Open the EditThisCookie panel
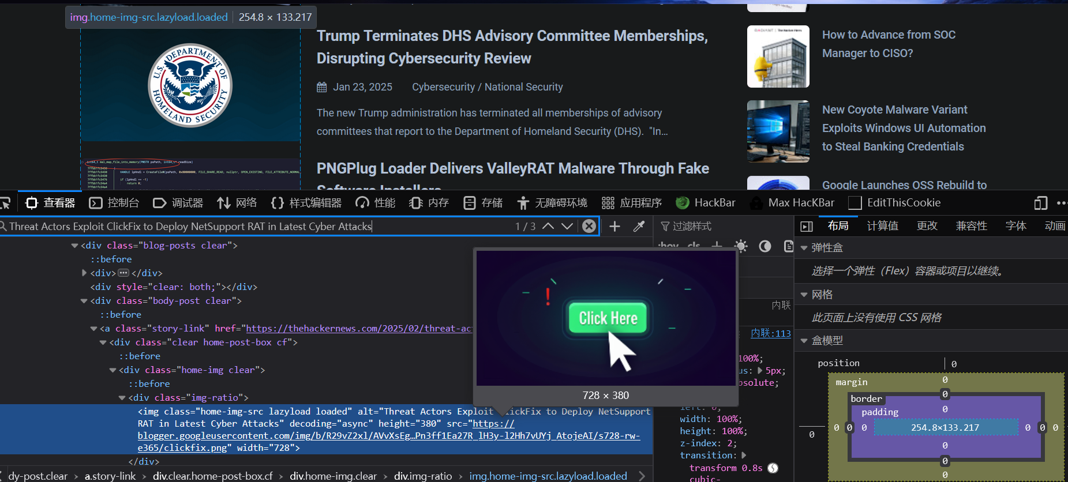Screen dimensions: 1068x482 (895, 203)
